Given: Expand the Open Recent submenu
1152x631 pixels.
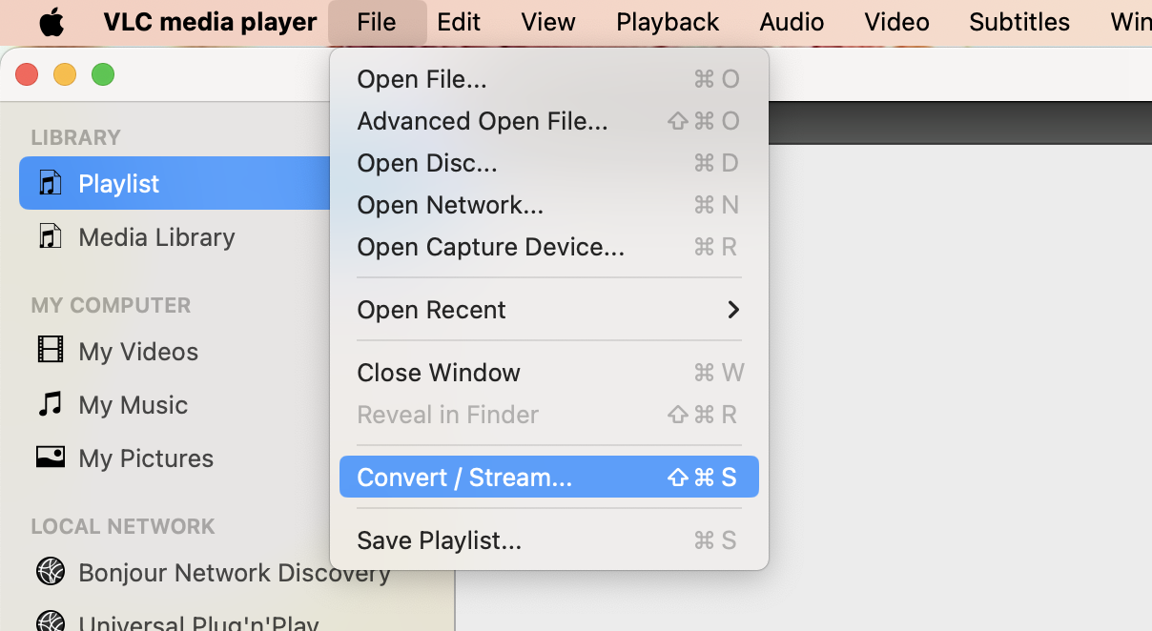Looking at the screenshot, I should pos(430,309).
